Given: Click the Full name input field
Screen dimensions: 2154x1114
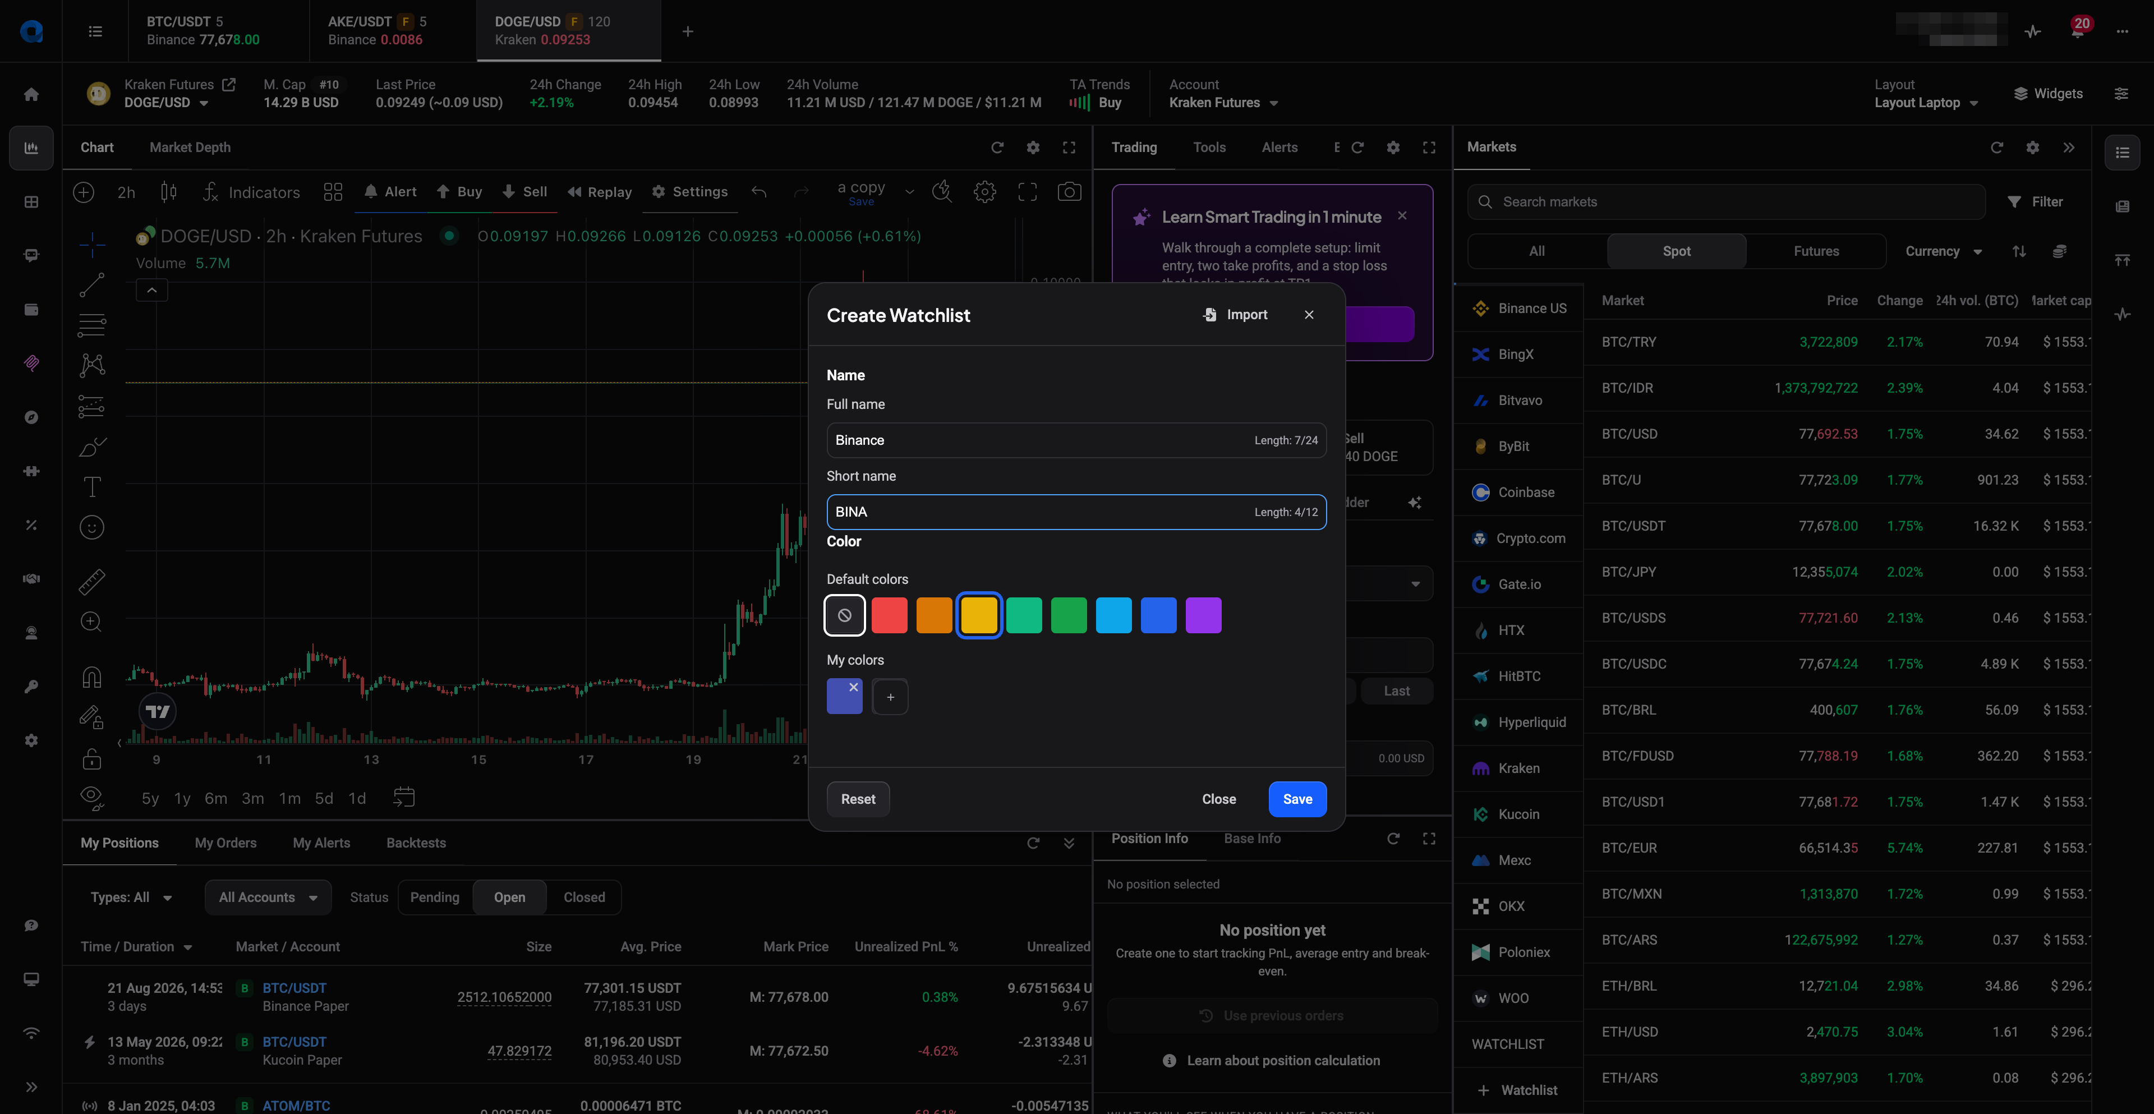Looking at the screenshot, I should coord(1076,440).
